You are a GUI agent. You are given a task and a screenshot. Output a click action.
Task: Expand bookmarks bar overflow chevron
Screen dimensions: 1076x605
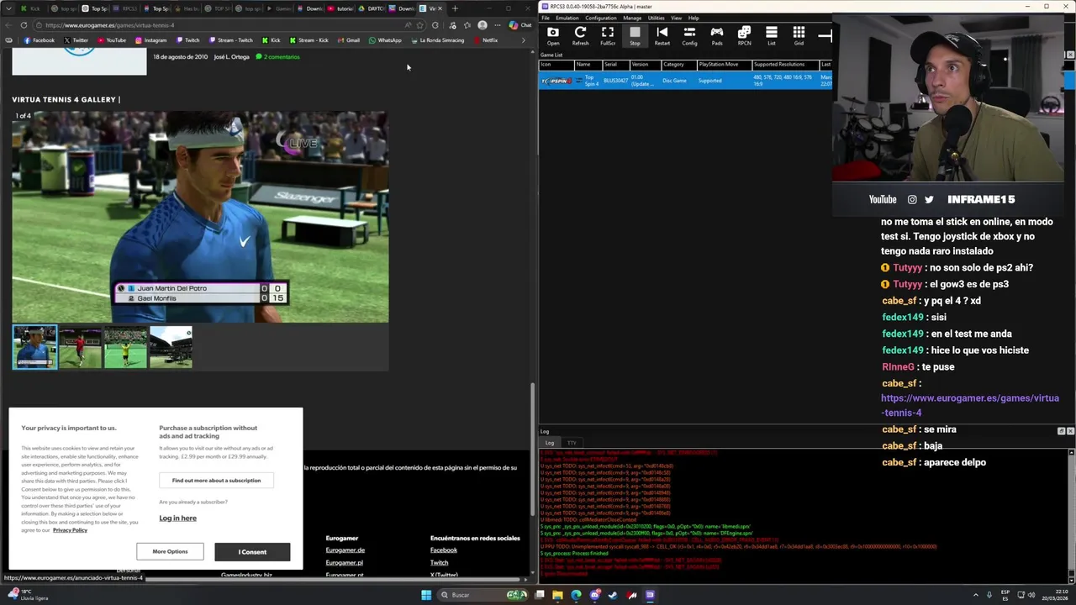[524, 40]
